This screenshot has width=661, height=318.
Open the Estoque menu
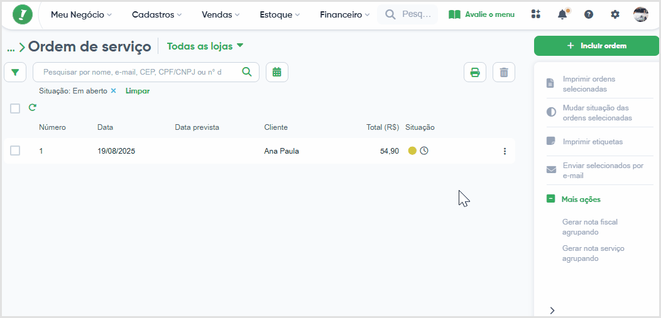coord(280,14)
